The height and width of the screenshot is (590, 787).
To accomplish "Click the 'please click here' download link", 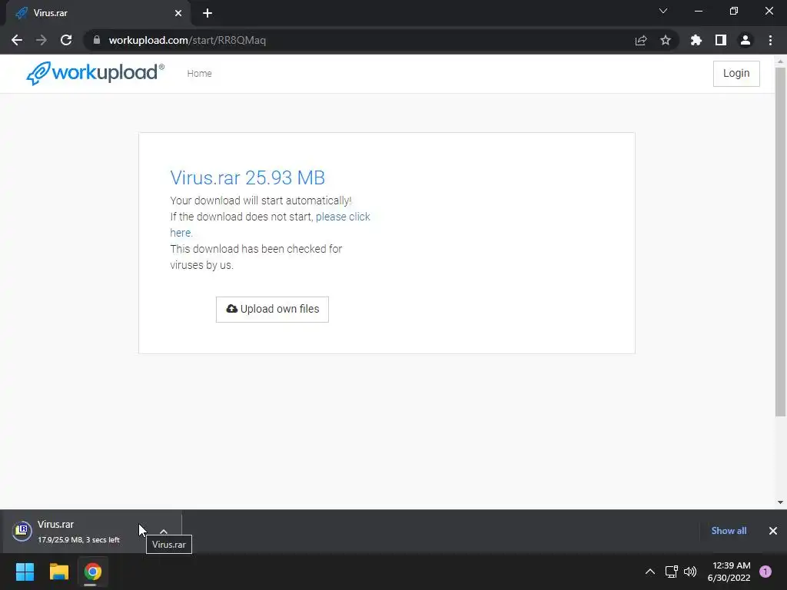I will (x=270, y=224).
